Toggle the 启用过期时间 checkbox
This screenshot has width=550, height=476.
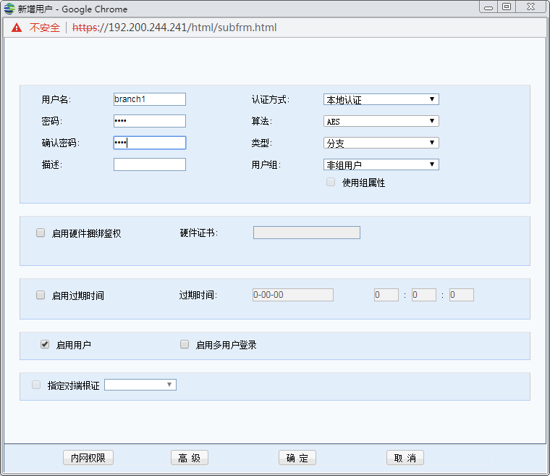[41, 296]
